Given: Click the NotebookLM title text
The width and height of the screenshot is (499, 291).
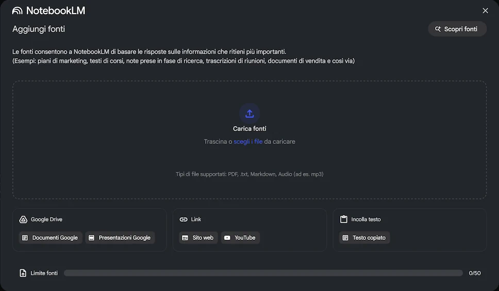Looking at the screenshot, I should coord(56,11).
